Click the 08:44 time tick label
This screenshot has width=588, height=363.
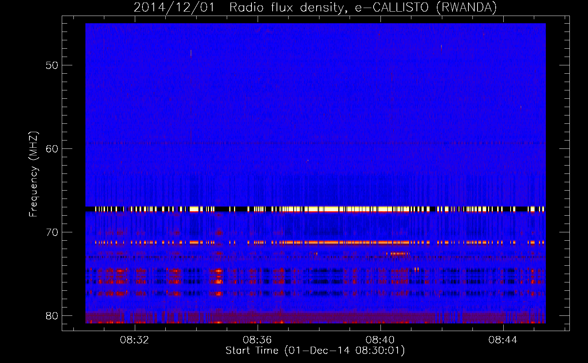click(503, 340)
